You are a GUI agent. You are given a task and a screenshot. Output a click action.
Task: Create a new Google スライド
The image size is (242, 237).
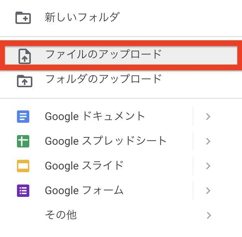[x=84, y=166]
